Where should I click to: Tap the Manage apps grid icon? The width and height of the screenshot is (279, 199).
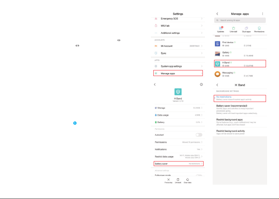(x=156, y=73)
